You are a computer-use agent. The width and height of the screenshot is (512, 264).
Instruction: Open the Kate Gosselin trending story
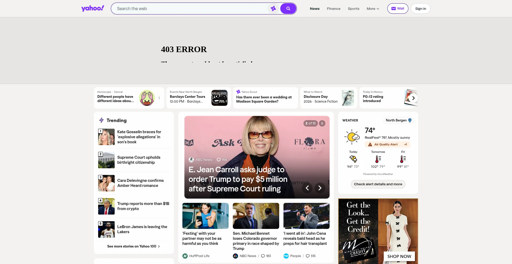pyautogui.click(x=139, y=137)
